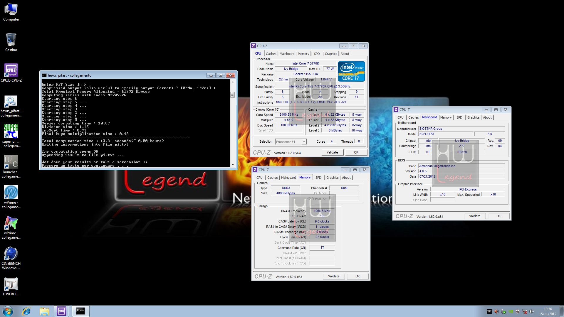This screenshot has height=317, width=564.
Task: Launch Internet Explorer from the taskbar
Action: coord(26,311)
